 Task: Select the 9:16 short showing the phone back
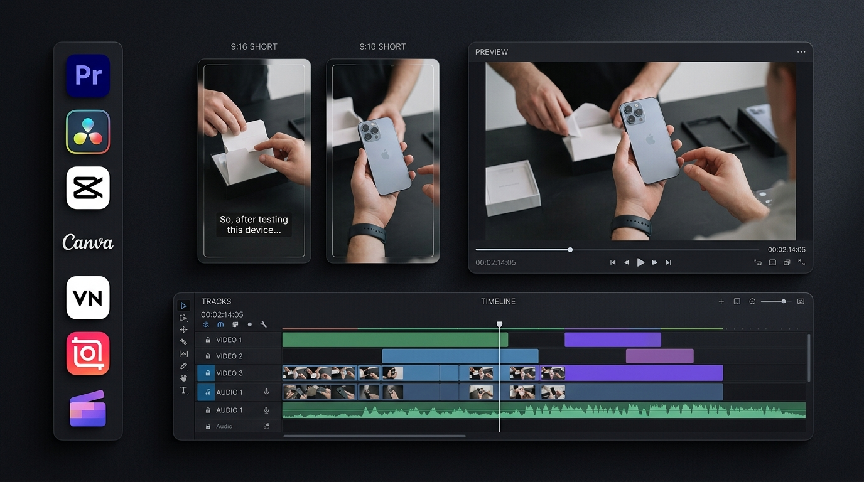(382, 161)
